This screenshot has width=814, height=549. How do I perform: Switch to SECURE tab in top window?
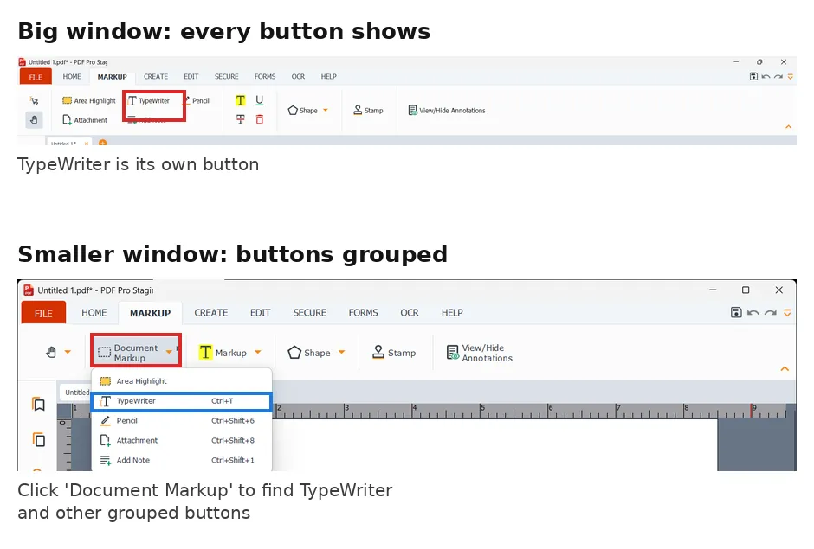(227, 76)
